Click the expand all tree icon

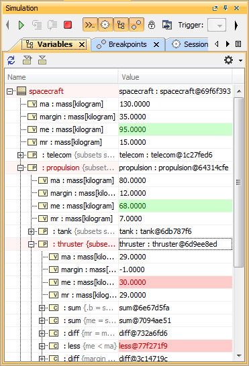(27, 60)
